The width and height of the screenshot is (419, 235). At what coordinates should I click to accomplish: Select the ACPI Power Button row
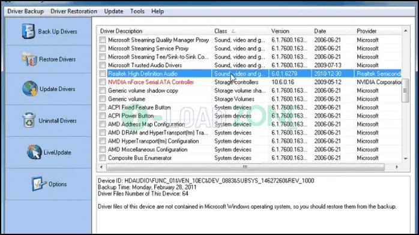249,116
